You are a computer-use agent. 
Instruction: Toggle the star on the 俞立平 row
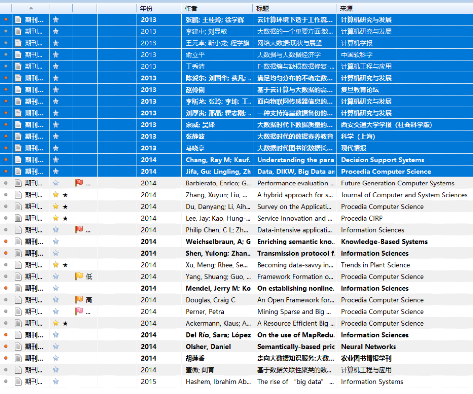pyautogui.click(x=56, y=55)
